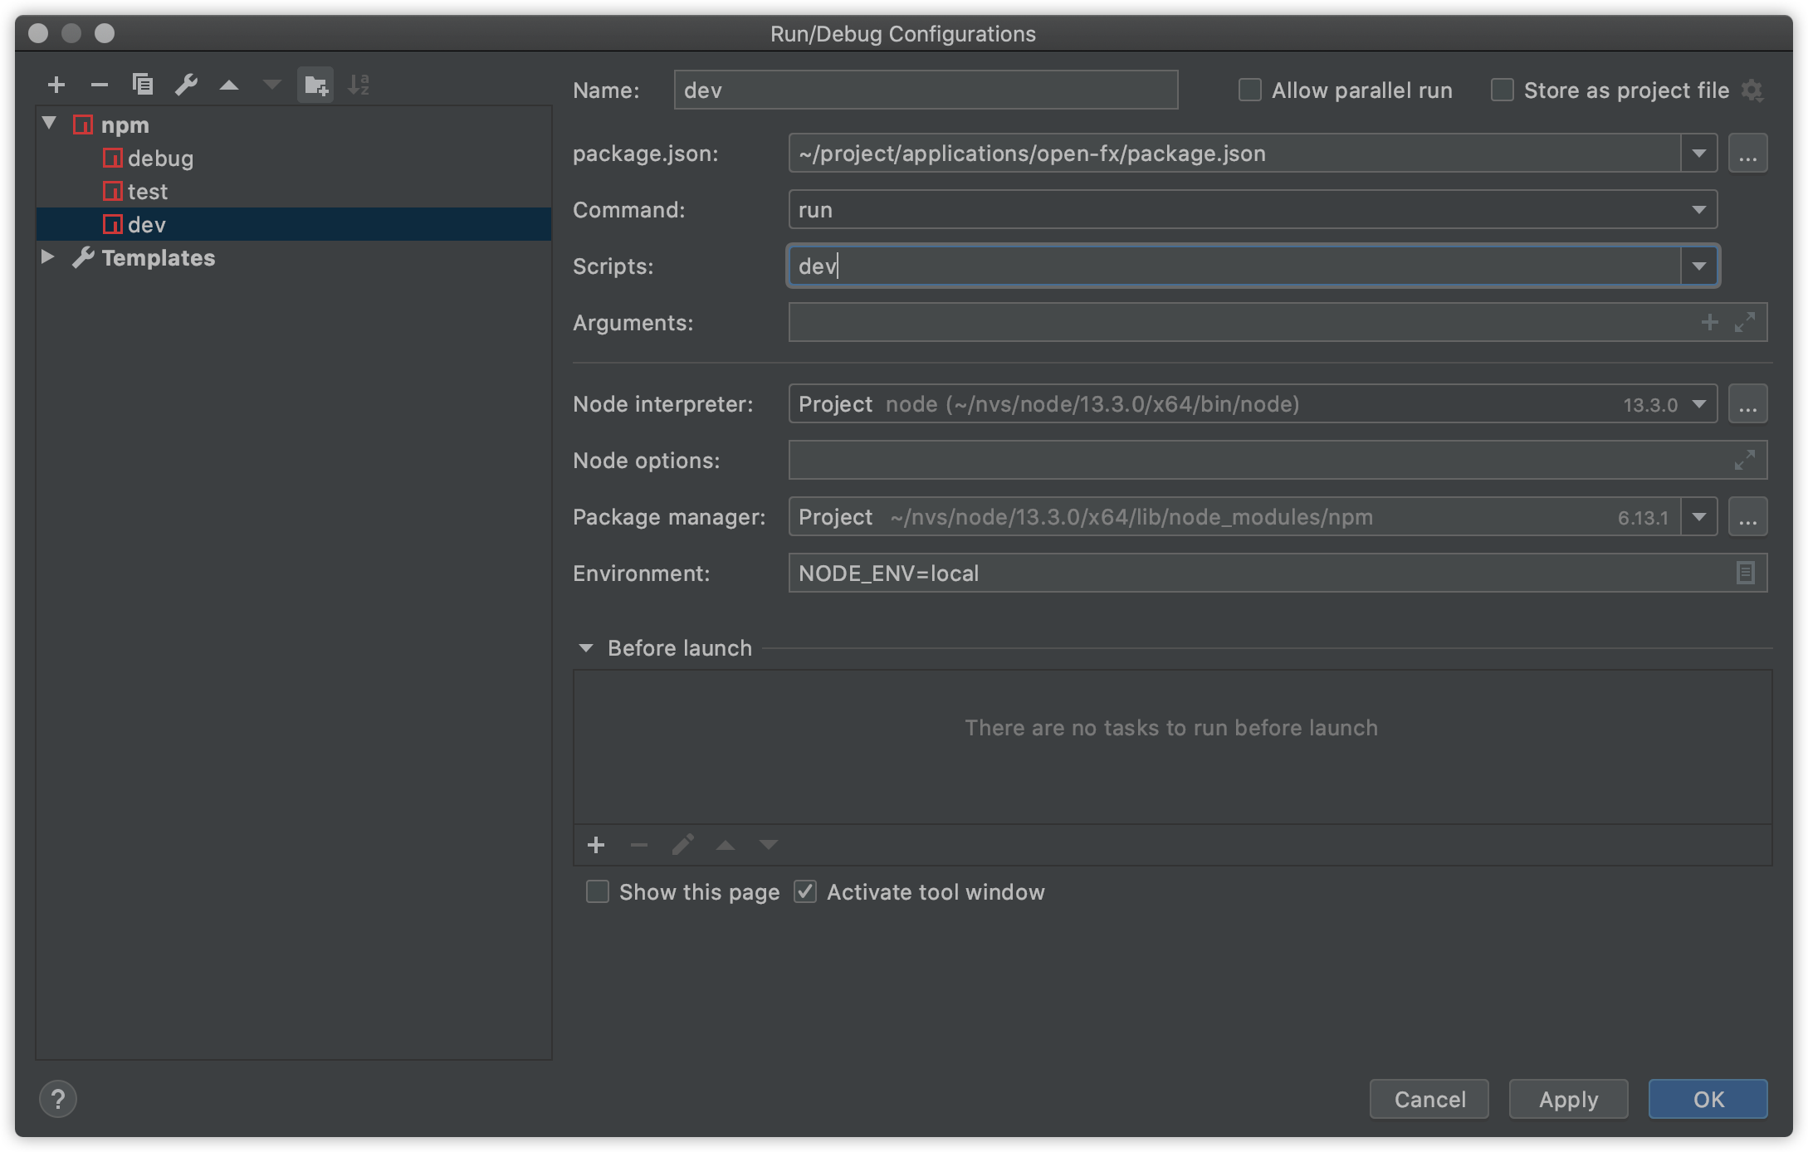Enable Allow parallel run checkbox
The image size is (1808, 1152).
tap(1250, 90)
